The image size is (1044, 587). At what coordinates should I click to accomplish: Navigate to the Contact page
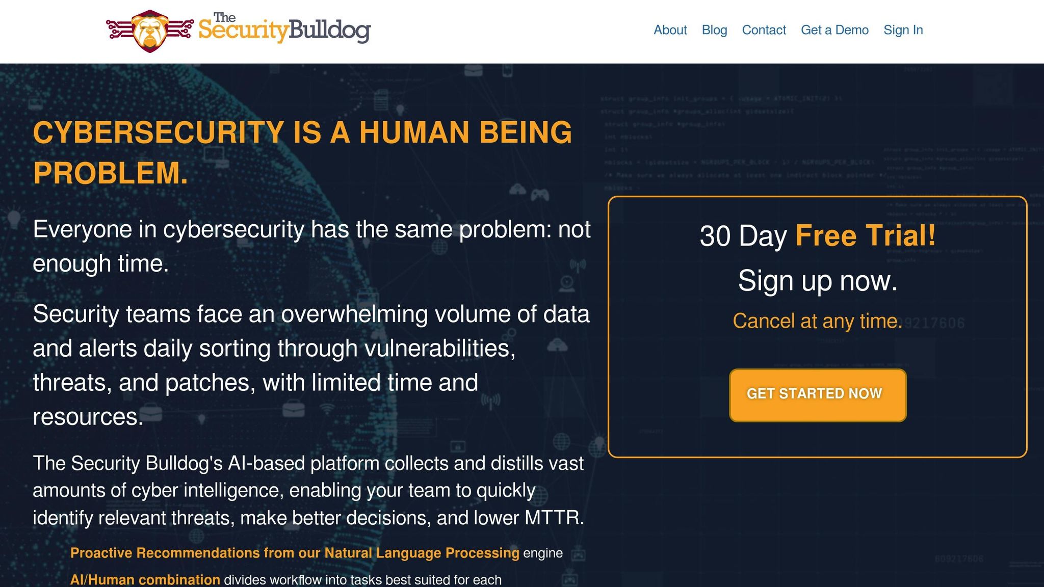(x=764, y=30)
